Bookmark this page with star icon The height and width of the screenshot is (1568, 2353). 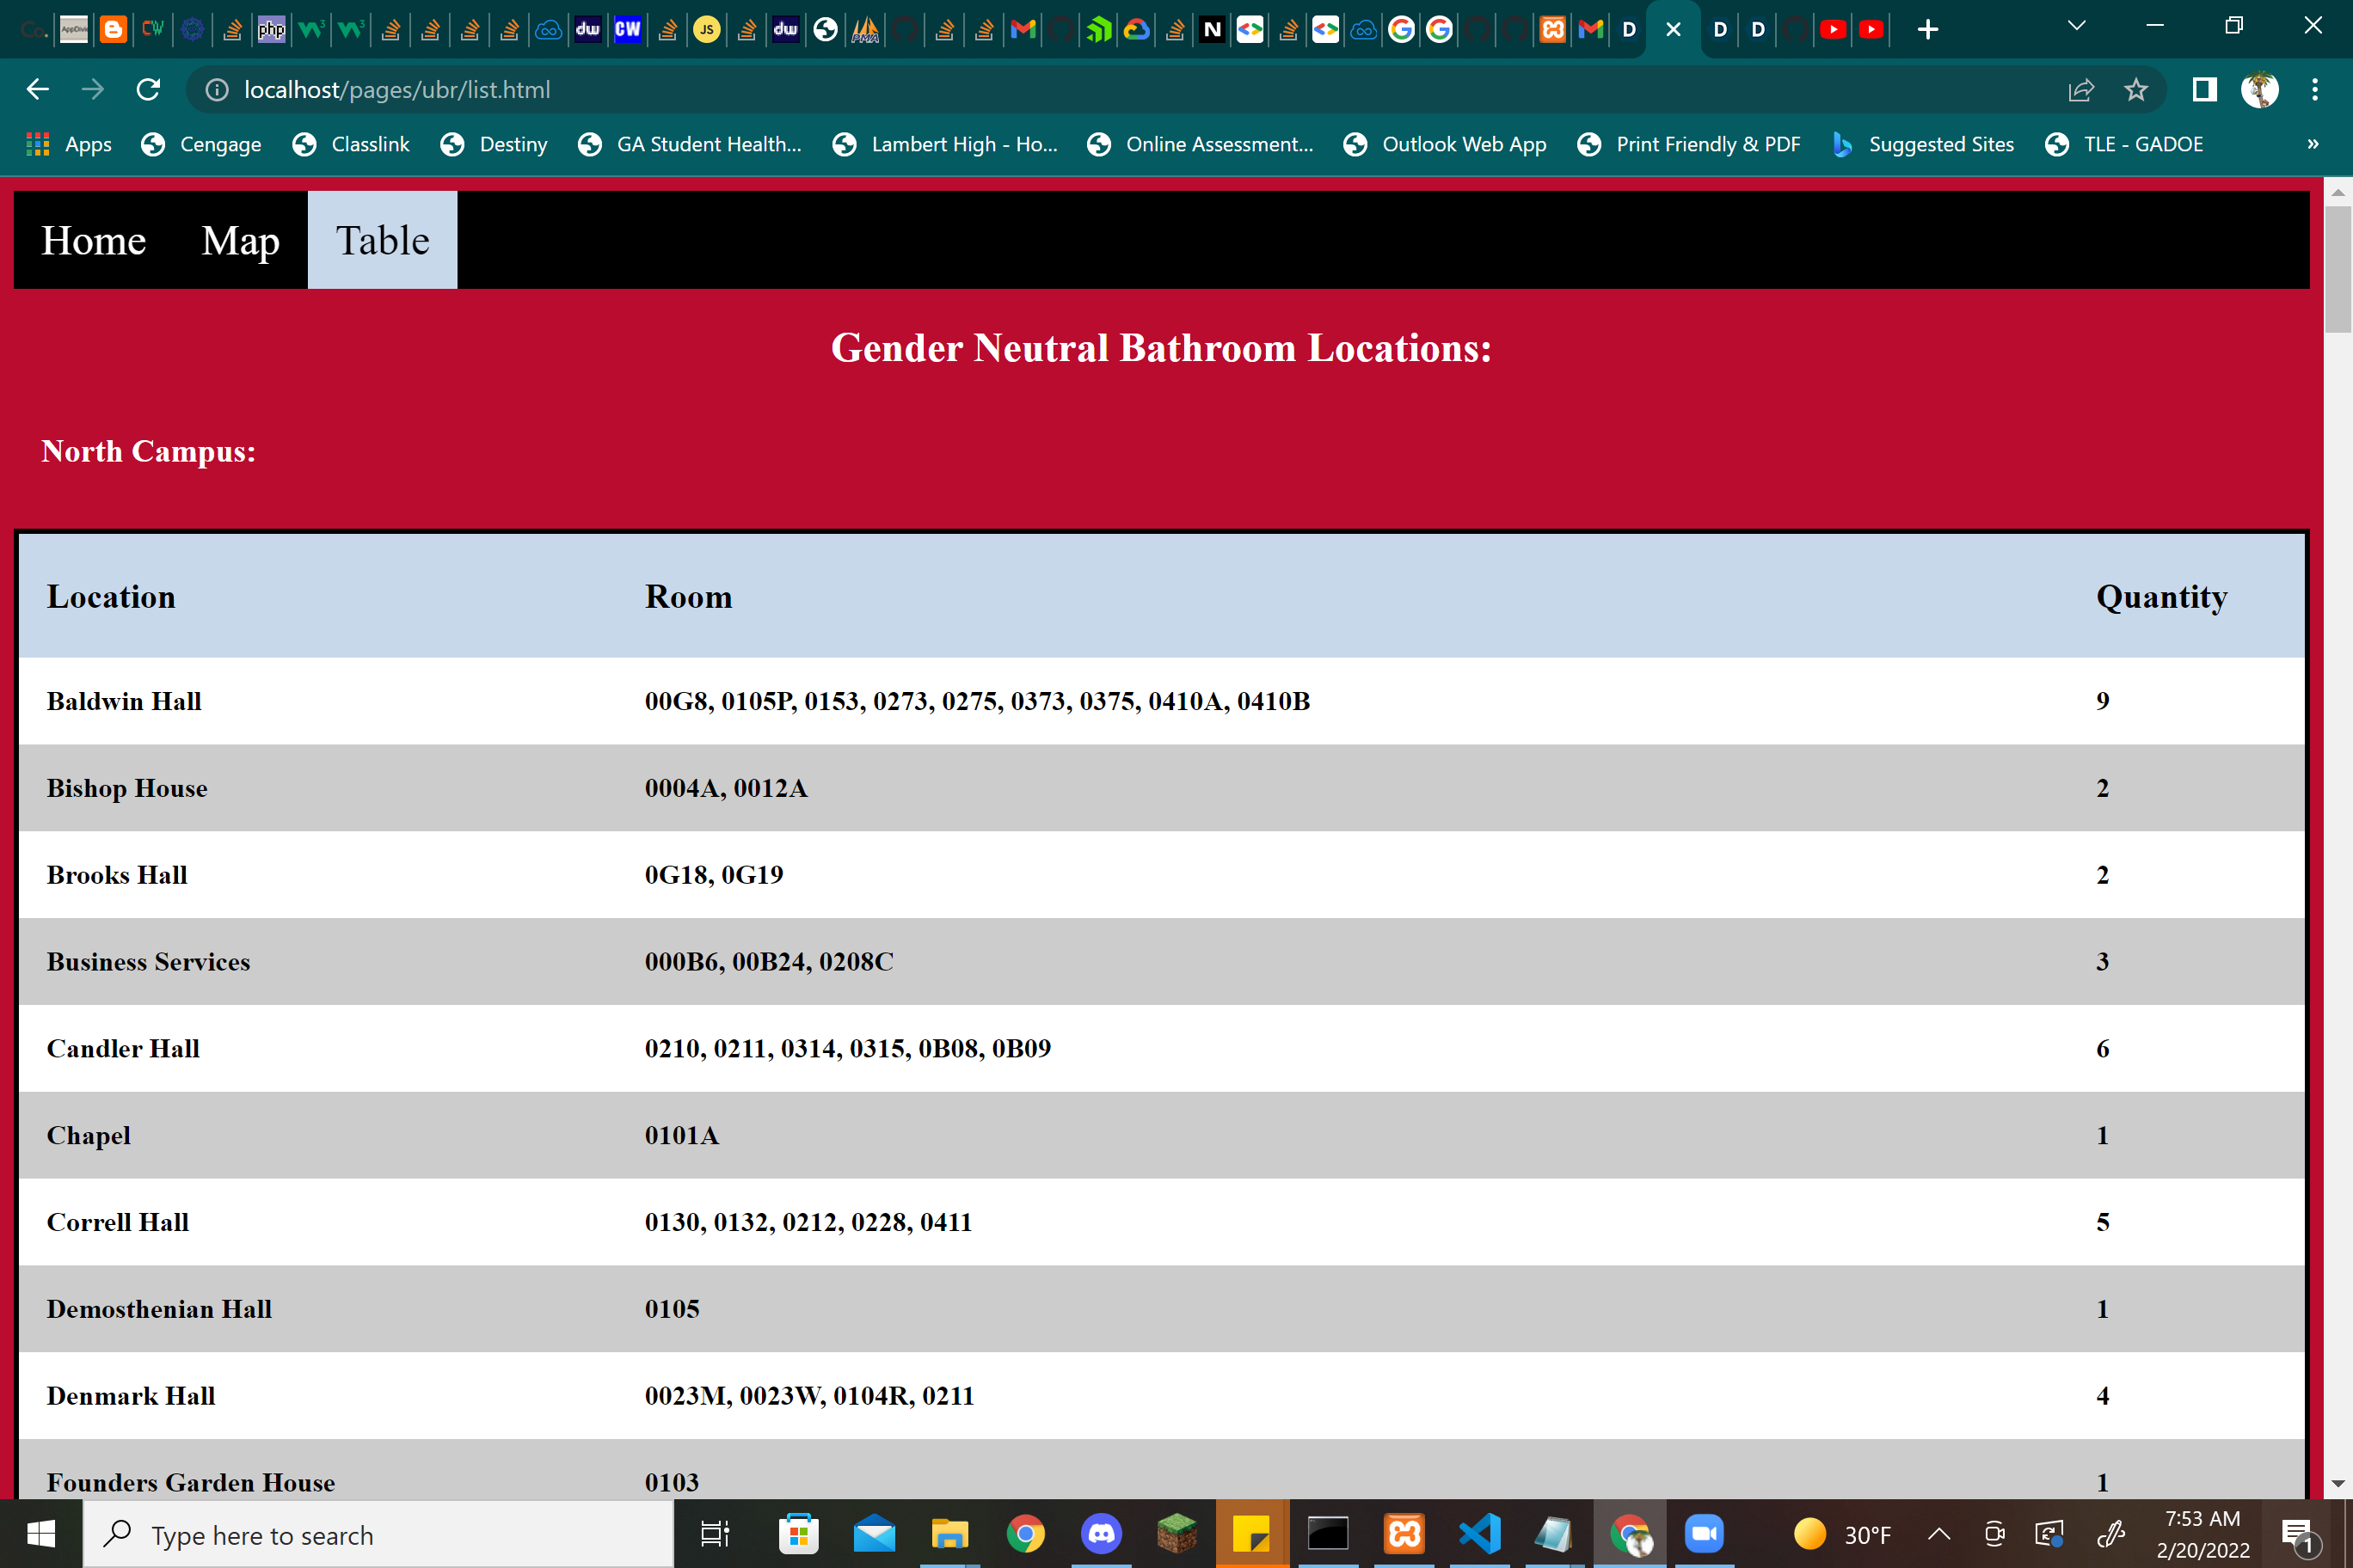coord(2136,90)
